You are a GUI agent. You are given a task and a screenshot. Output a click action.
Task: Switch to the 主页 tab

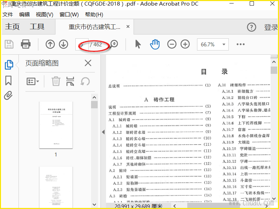click(x=12, y=27)
